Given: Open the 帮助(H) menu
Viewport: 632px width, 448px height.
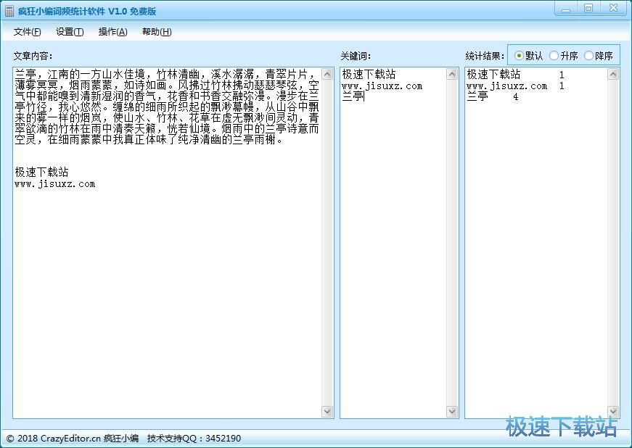Looking at the screenshot, I should pyautogui.click(x=157, y=32).
